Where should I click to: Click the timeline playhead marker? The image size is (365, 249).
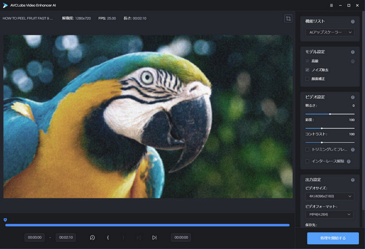click(5, 220)
